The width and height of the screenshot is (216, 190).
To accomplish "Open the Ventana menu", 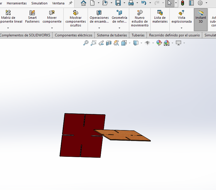I will [58, 3].
